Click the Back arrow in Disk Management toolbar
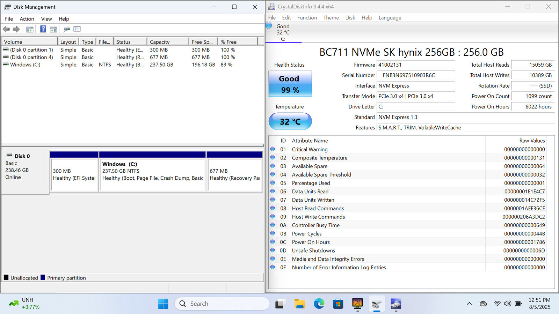The image size is (559, 314). (x=6, y=29)
